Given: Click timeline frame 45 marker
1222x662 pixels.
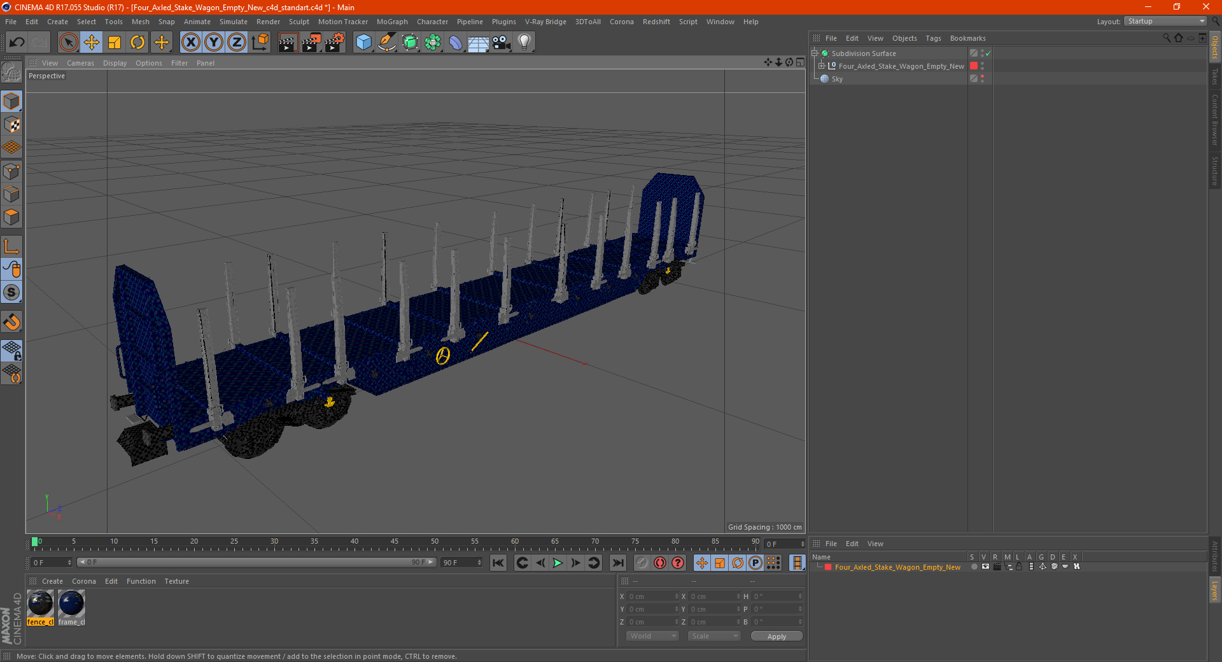Looking at the screenshot, I should pyautogui.click(x=395, y=542).
